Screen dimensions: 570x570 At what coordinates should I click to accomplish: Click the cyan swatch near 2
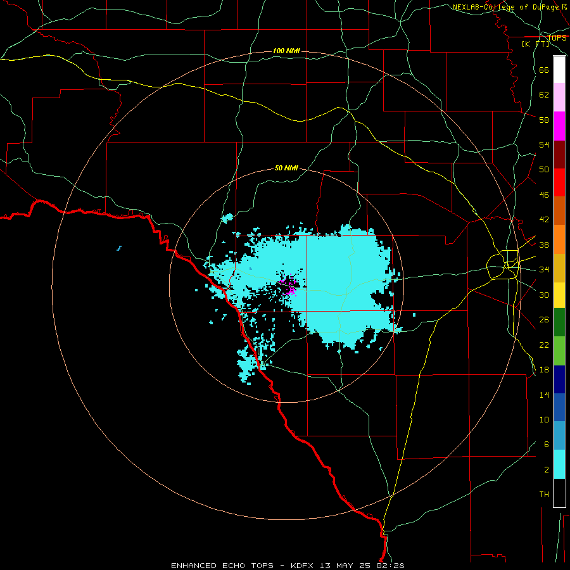pos(559,464)
